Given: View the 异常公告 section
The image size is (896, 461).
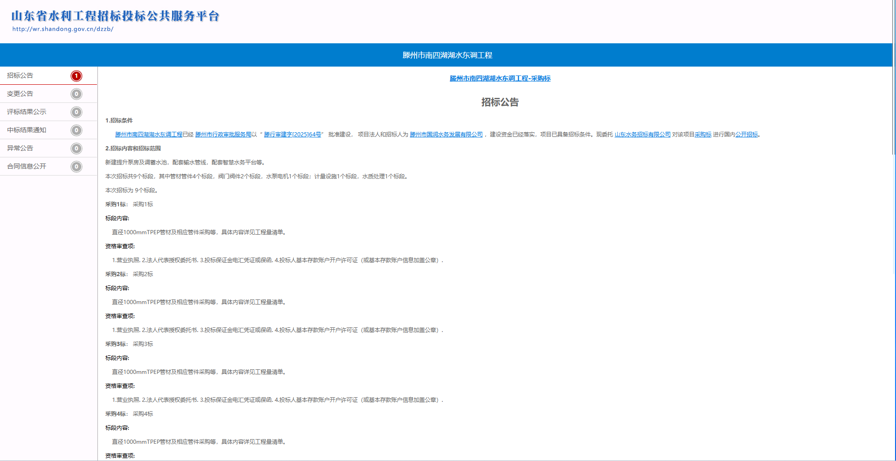Looking at the screenshot, I should [20, 148].
